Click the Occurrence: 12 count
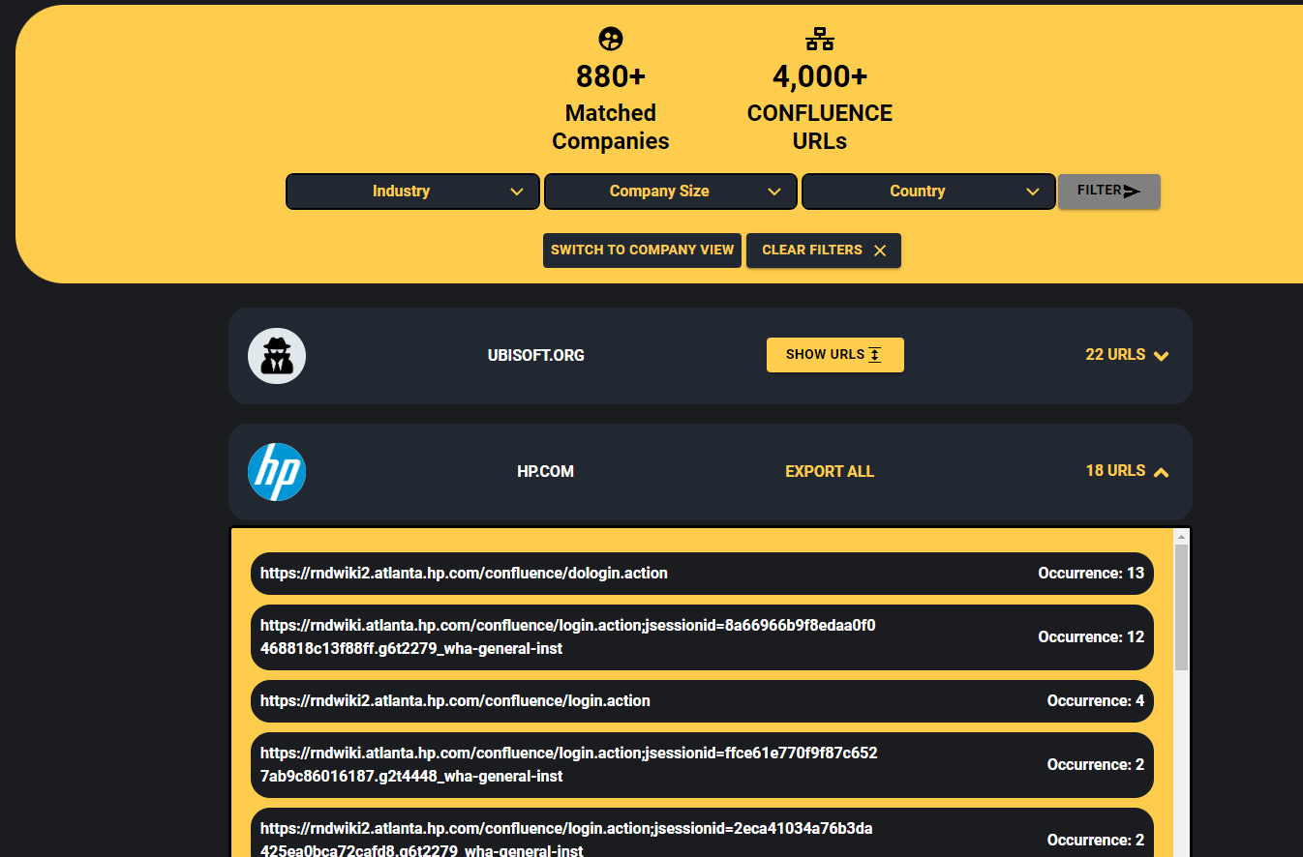 pyautogui.click(x=1091, y=637)
